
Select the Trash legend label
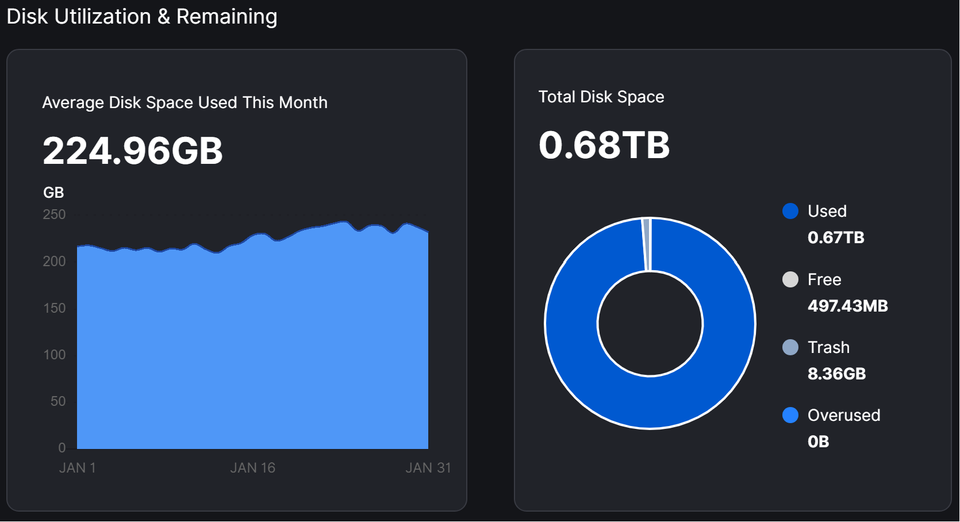[828, 347]
